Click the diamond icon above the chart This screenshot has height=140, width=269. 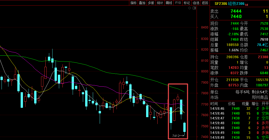pyautogui.click(x=190, y=8)
